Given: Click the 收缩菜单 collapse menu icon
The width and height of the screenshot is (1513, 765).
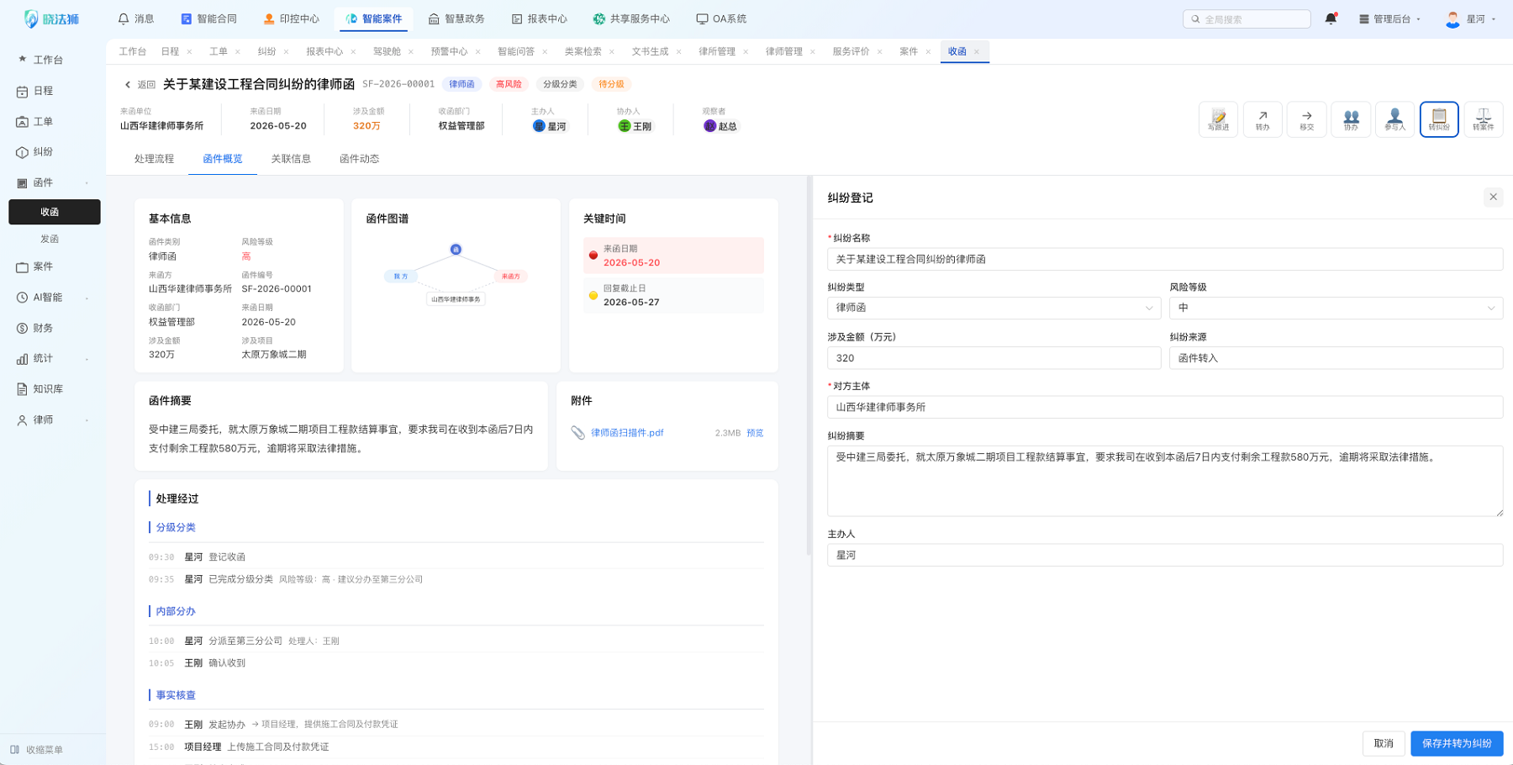Looking at the screenshot, I should 15,750.
